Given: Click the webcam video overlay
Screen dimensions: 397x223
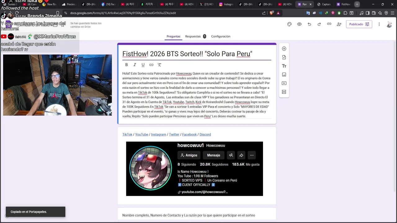Looking at the screenshot, I should pos(57,85).
